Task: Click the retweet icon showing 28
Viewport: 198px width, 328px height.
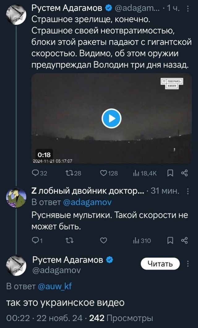Action: pos(70,173)
